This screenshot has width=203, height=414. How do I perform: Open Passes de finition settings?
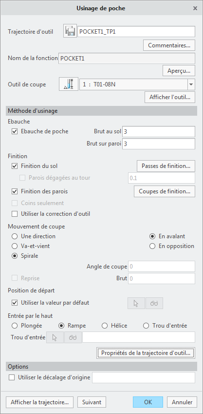[x=166, y=166]
